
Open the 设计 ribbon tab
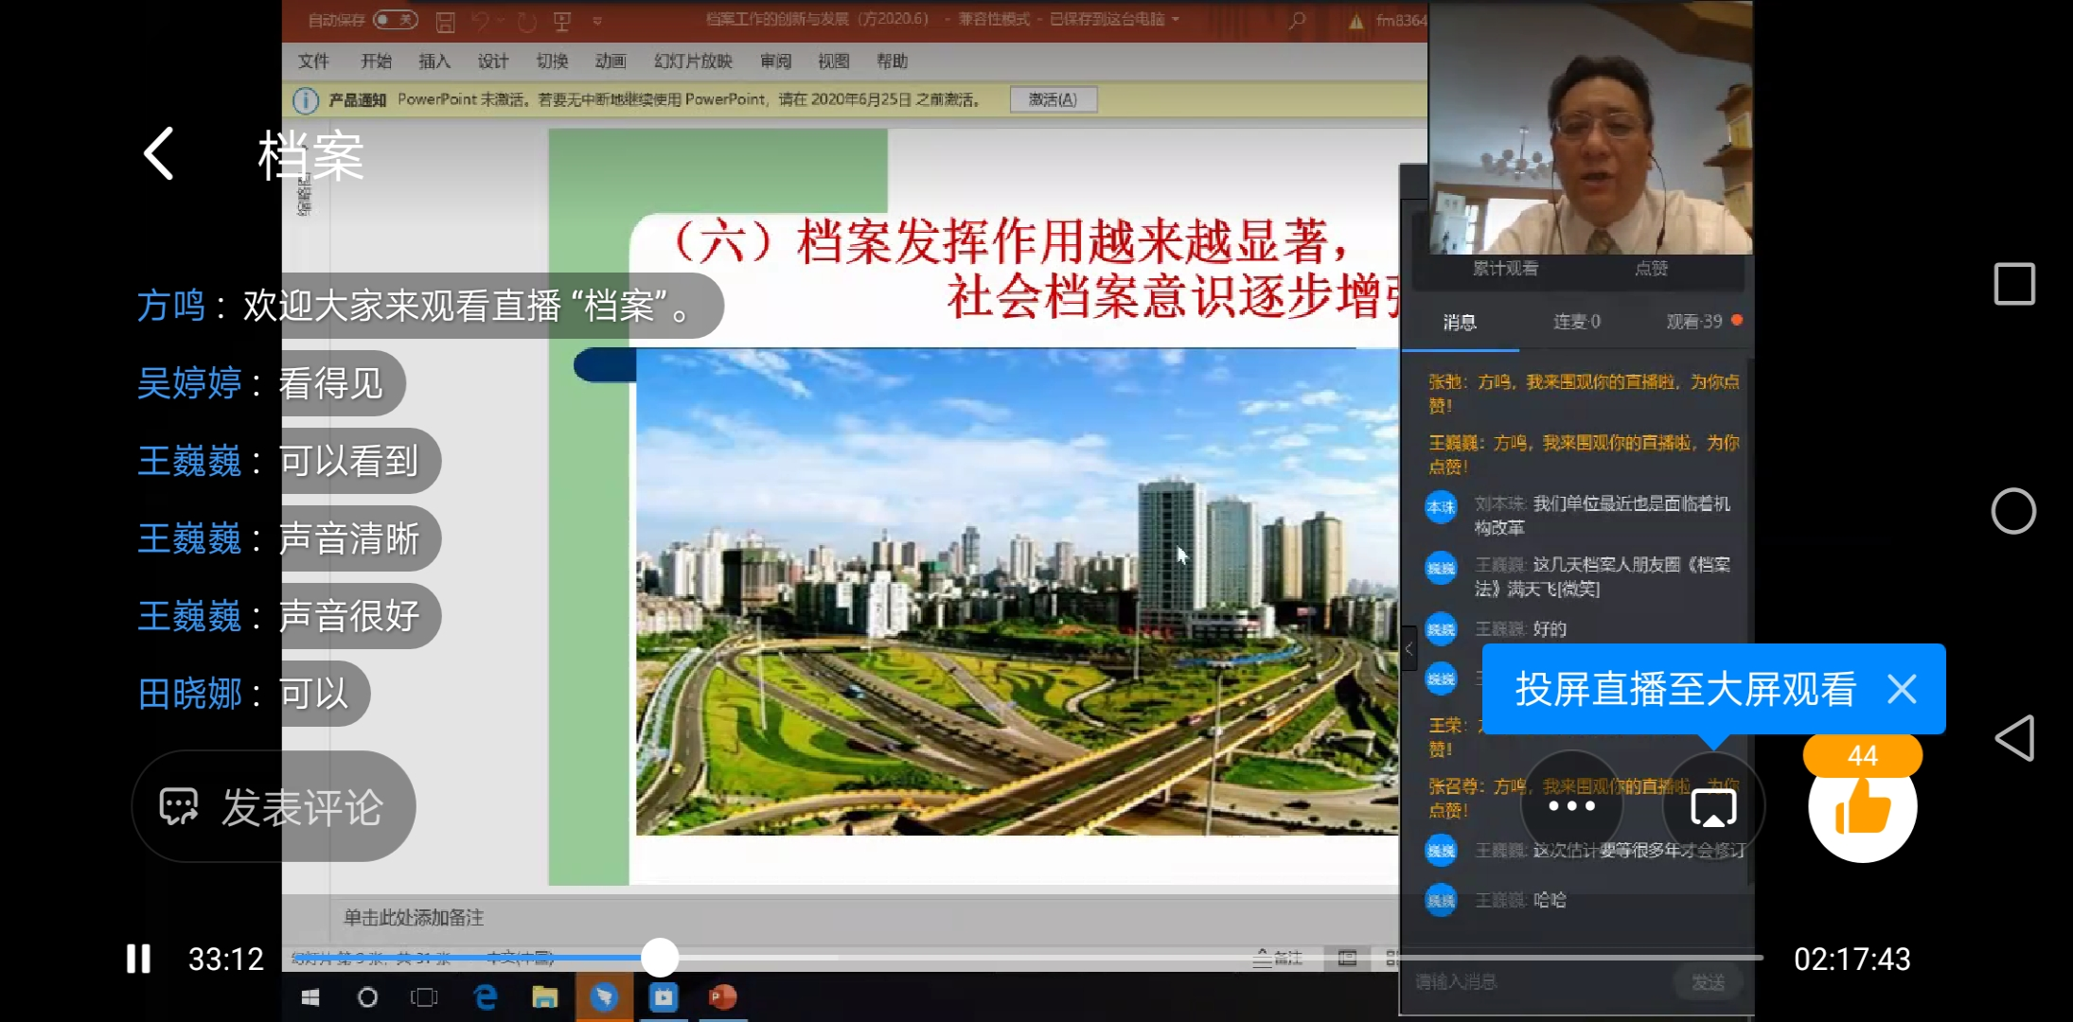tap(493, 62)
